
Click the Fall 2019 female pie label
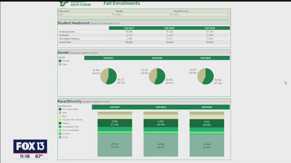[x=218, y=81]
